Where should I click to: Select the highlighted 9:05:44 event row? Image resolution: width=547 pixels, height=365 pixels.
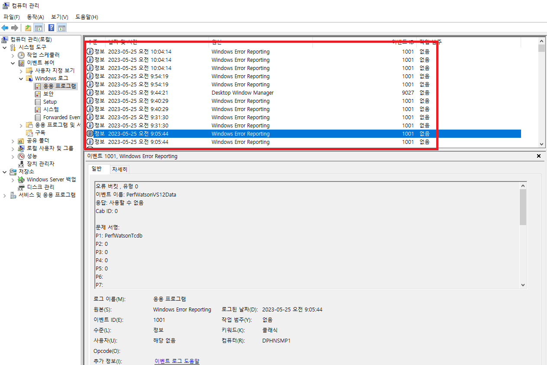click(303, 133)
